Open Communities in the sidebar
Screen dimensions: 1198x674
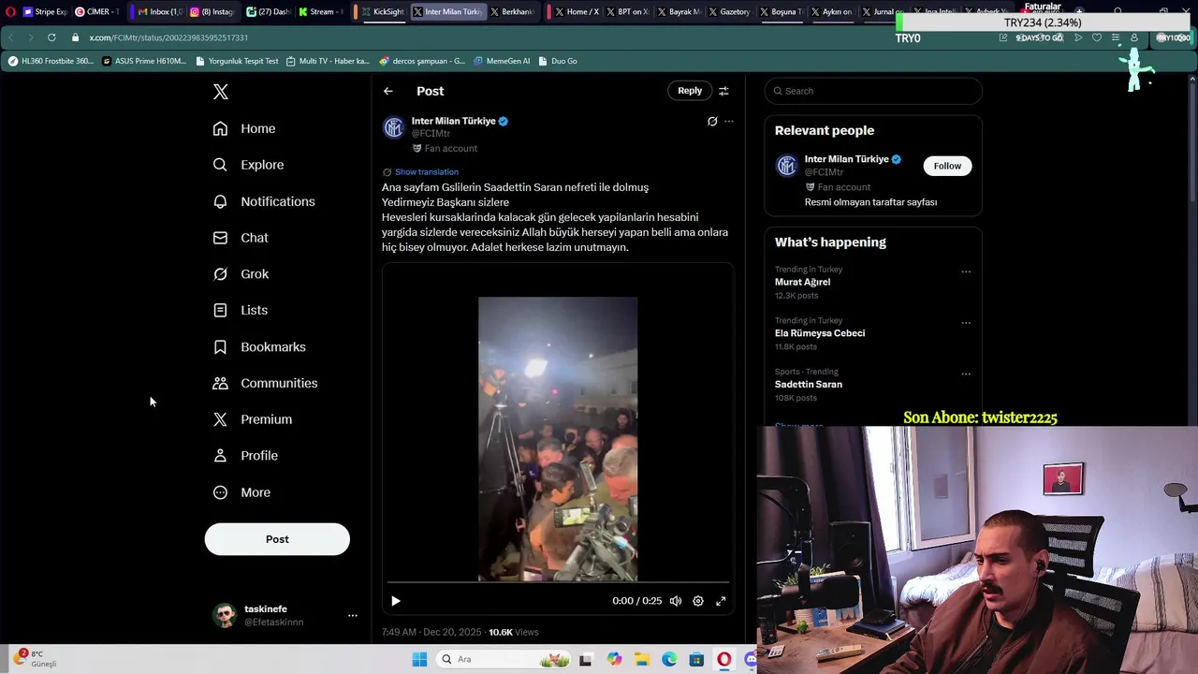tap(265, 383)
